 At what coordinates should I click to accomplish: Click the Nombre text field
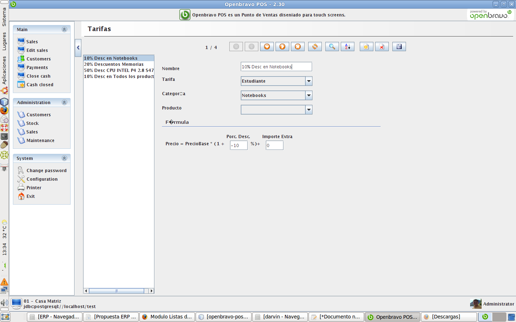pyautogui.click(x=276, y=67)
